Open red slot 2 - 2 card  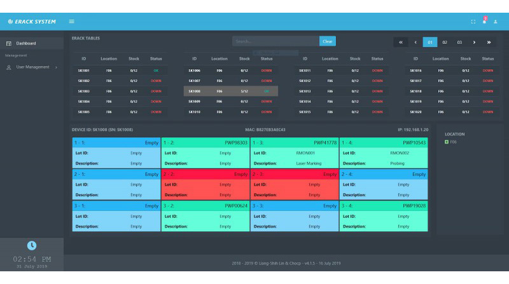click(x=206, y=184)
